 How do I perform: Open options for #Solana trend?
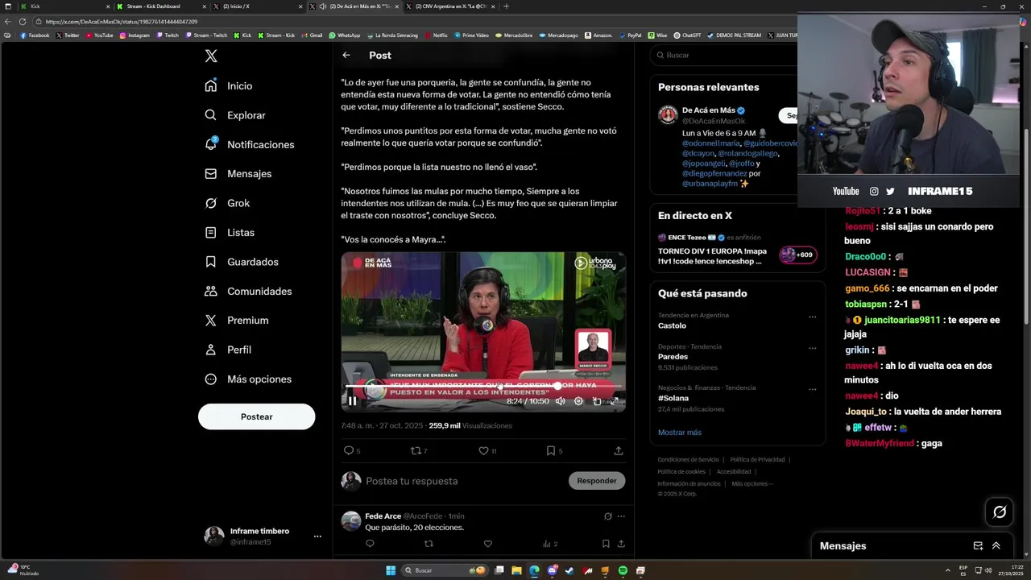(812, 389)
